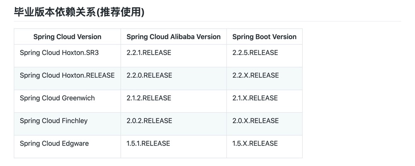Screen dimensions: 415x166
Task: Select the Spring Cloud Hoxton.SR3 cell
Action: tap(59, 53)
